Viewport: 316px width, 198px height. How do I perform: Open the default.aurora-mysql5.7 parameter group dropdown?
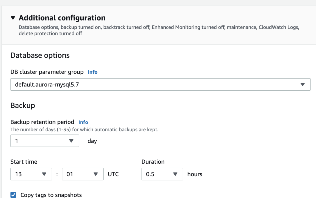tap(155, 85)
